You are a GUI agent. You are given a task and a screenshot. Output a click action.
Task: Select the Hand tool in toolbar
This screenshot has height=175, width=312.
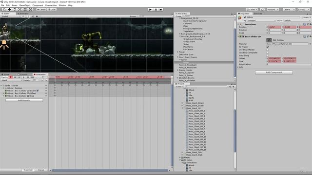coord(4,9)
